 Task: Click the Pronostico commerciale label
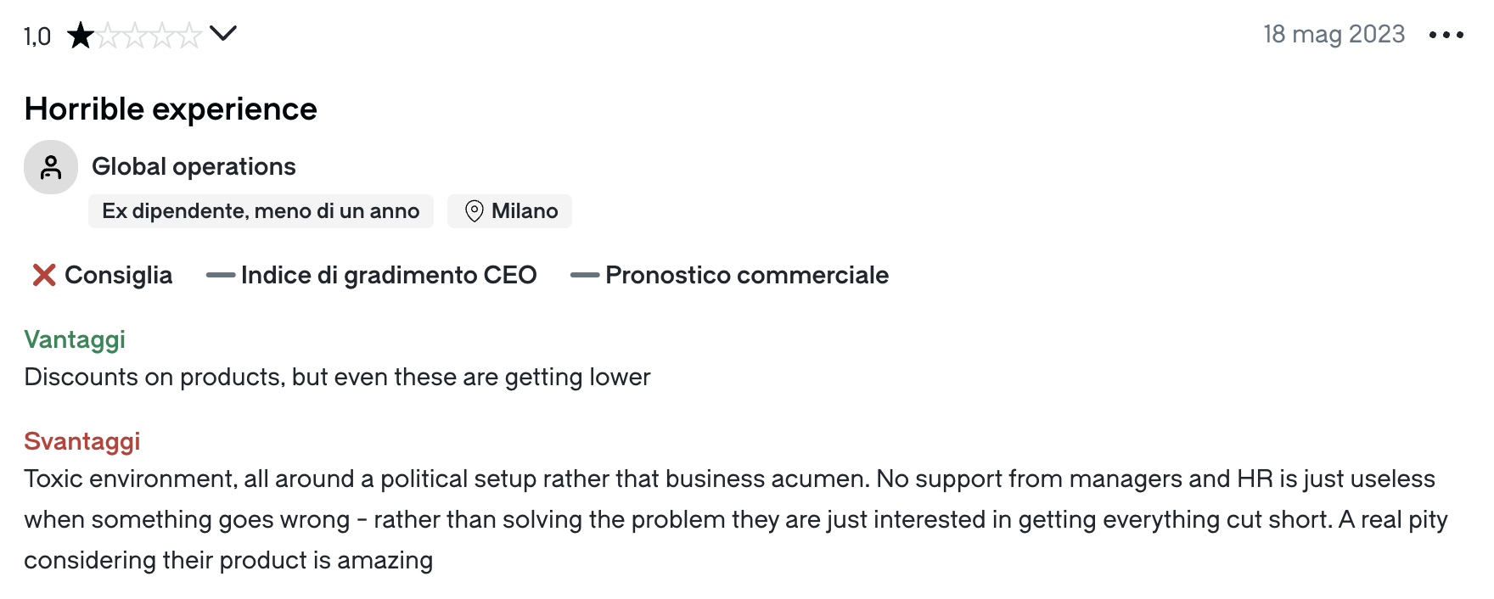pos(746,275)
